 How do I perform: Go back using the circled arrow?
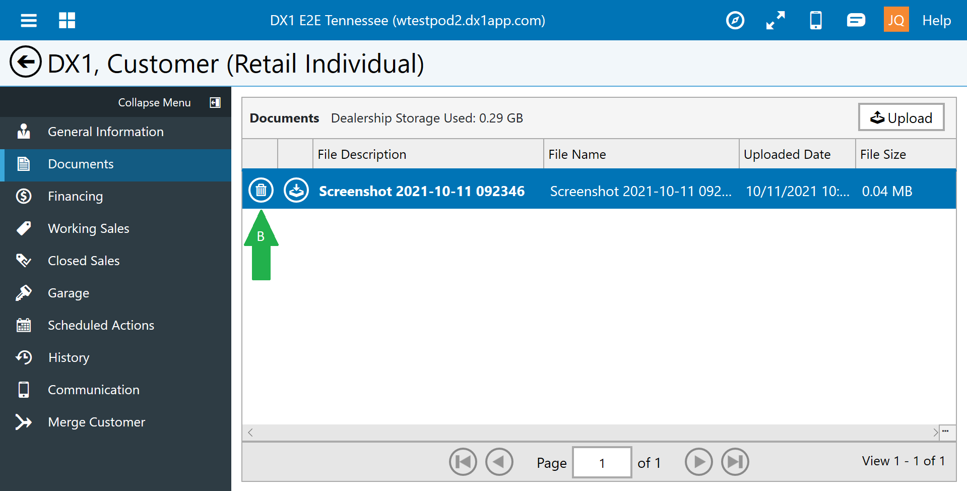(26, 62)
